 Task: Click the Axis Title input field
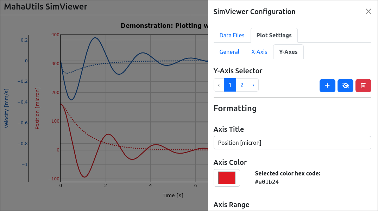(x=292, y=143)
